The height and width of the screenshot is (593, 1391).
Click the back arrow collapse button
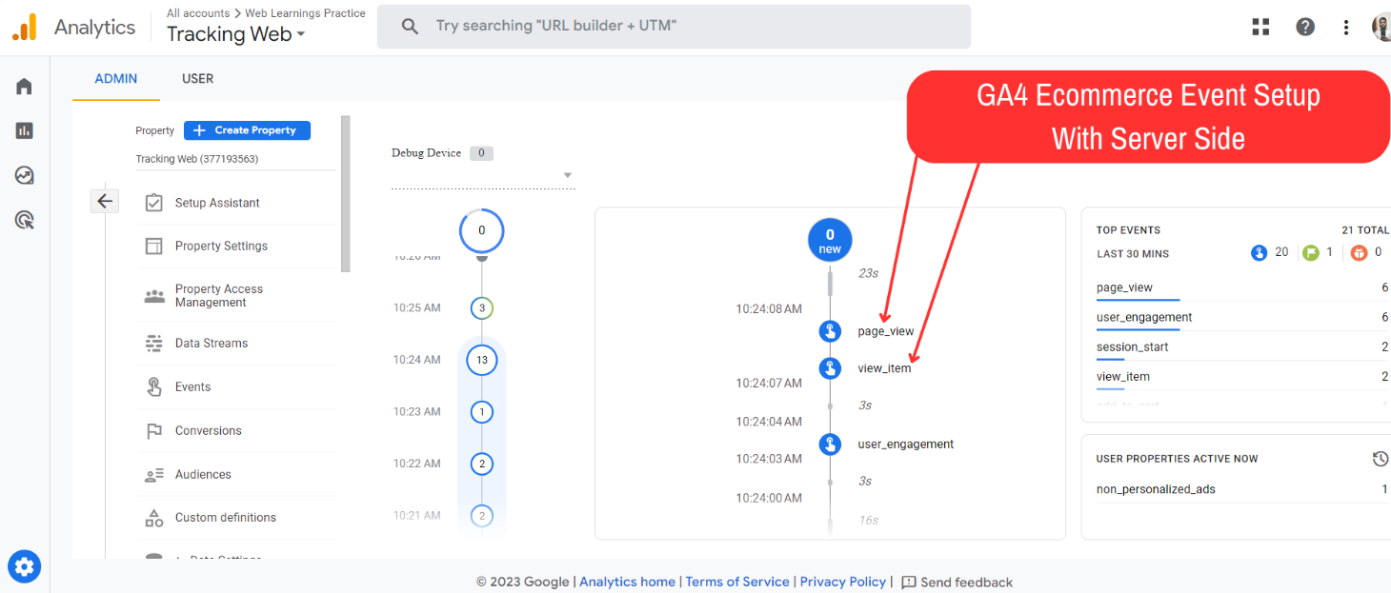click(105, 201)
